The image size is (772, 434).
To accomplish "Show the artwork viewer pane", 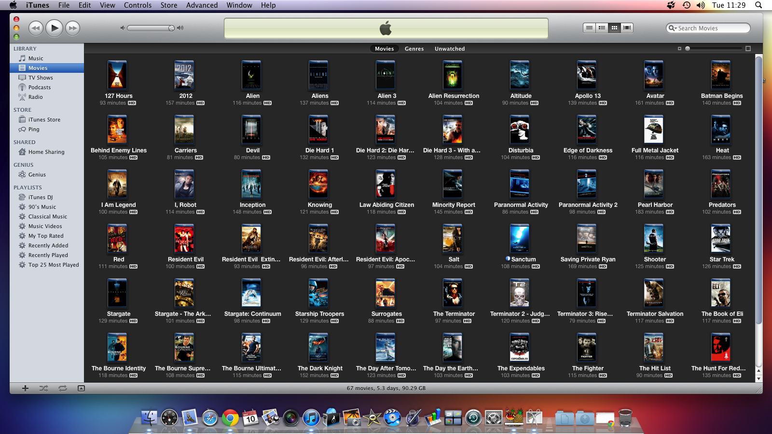I will coord(81,388).
